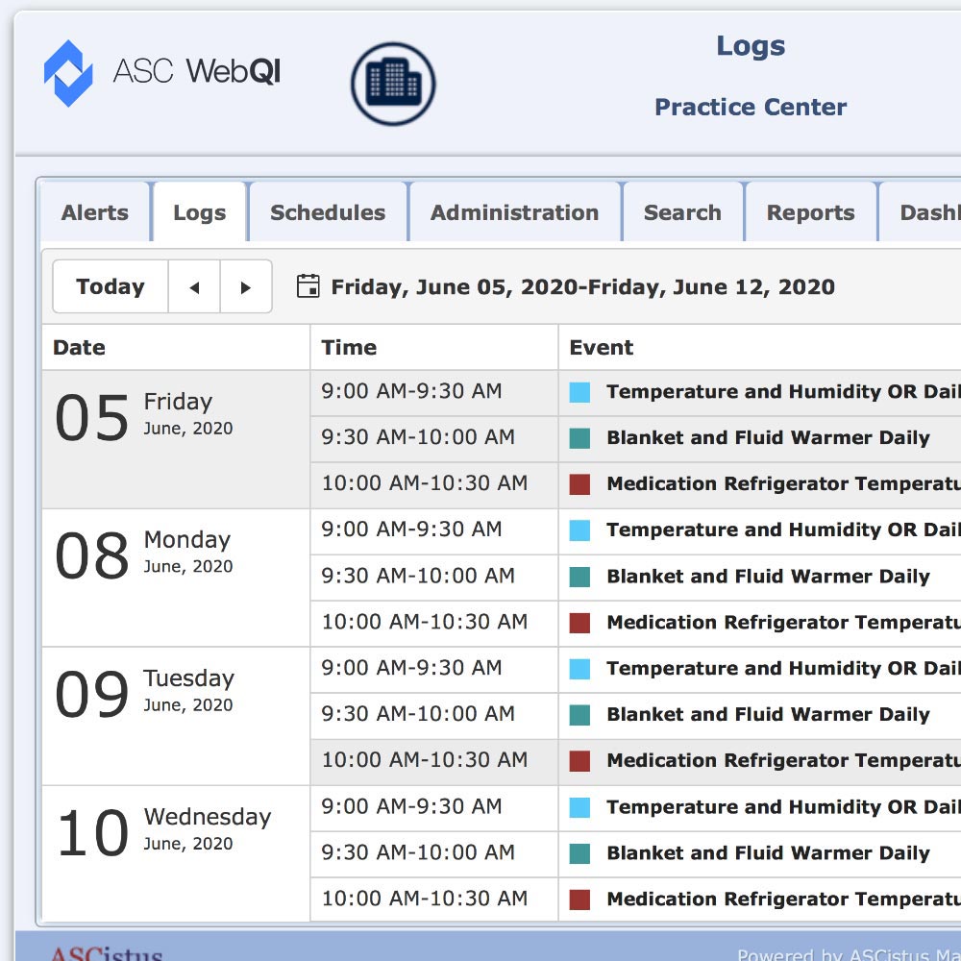The image size is (961, 961).
Task: Click the Practice Center heading
Action: point(751,107)
